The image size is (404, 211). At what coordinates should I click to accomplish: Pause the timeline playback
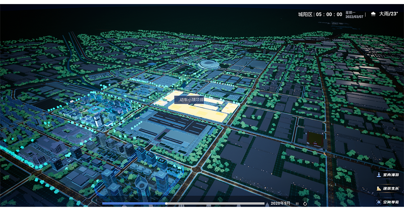297,203
